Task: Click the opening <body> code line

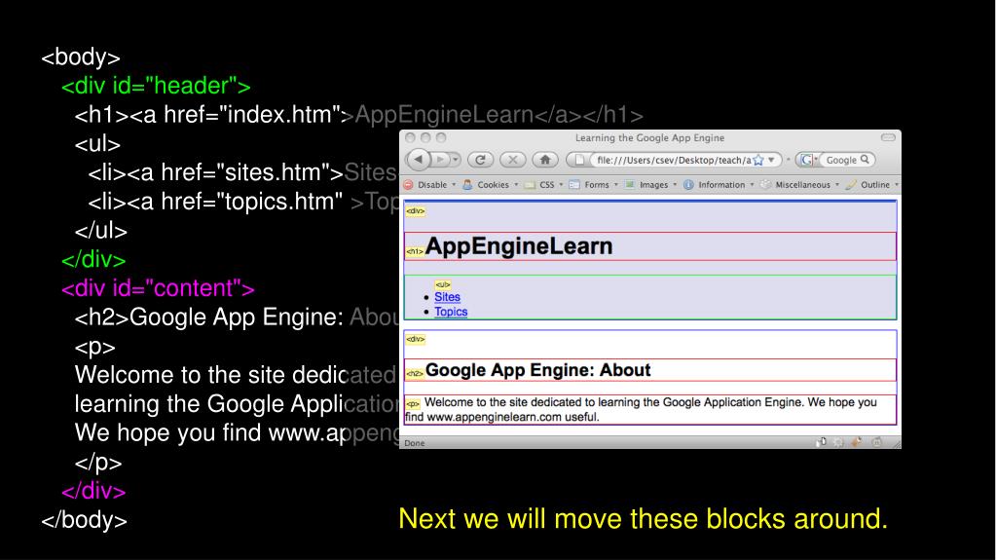Action: click(x=81, y=57)
